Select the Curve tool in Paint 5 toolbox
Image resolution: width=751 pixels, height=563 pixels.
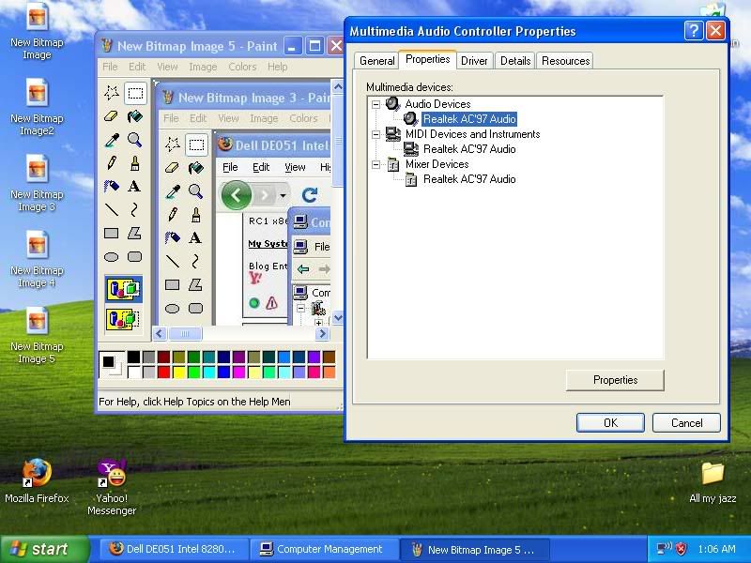point(135,209)
